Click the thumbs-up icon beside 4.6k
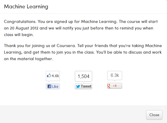The image size is (167, 123). (x=49, y=76)
